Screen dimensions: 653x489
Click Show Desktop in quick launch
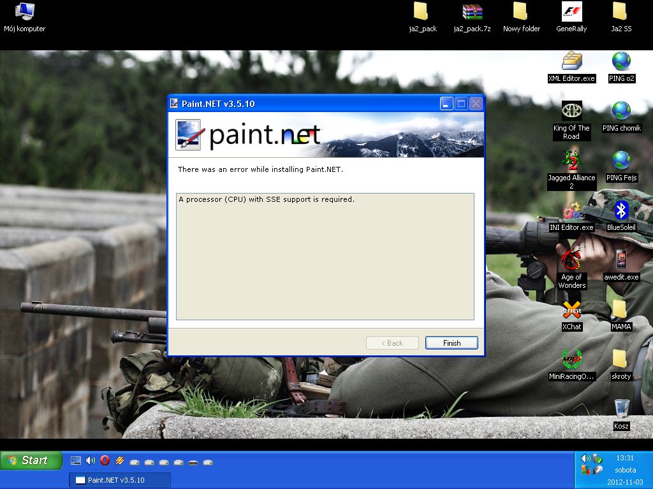76,460
